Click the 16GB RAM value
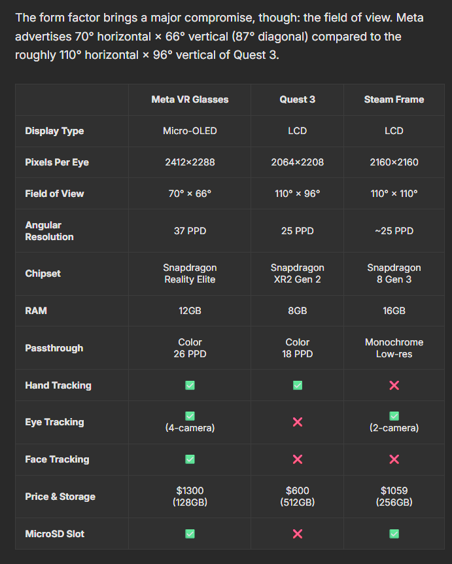452x564 pixels. click(394, 311)
